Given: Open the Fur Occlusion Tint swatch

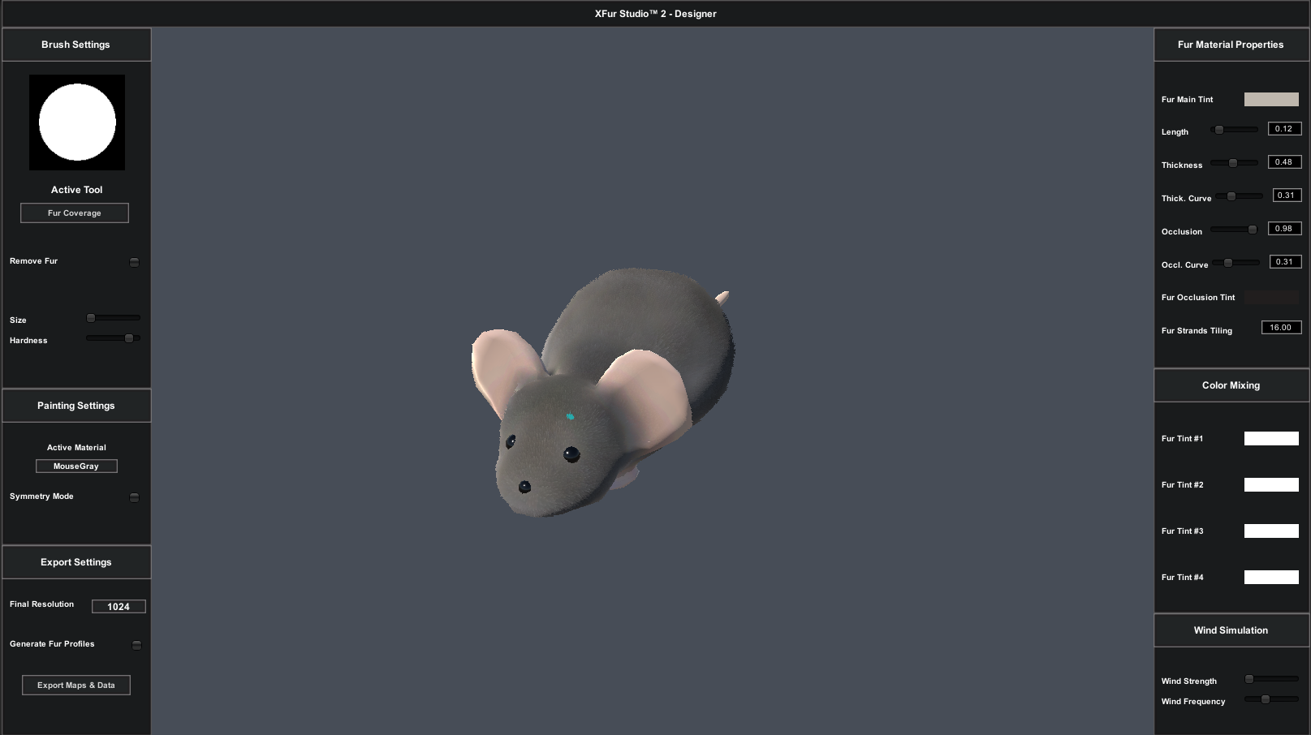Looking at the screenshot, I should pyautogui.click(x=1271, y=297).
